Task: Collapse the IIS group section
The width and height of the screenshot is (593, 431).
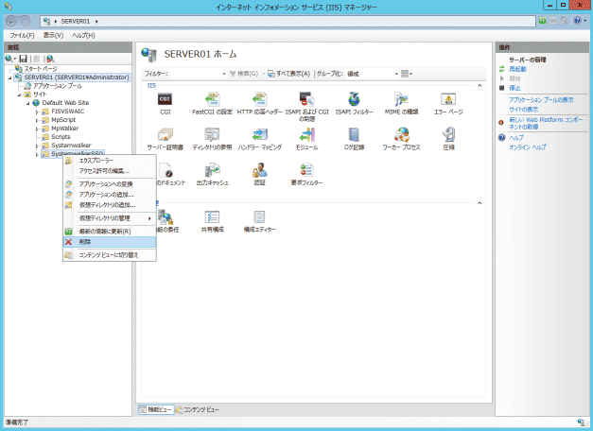Action: pos(480,86)
